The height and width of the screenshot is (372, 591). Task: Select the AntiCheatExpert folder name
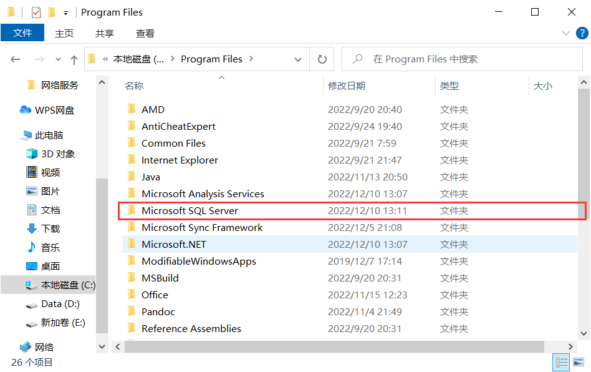(x=178, y=126)
